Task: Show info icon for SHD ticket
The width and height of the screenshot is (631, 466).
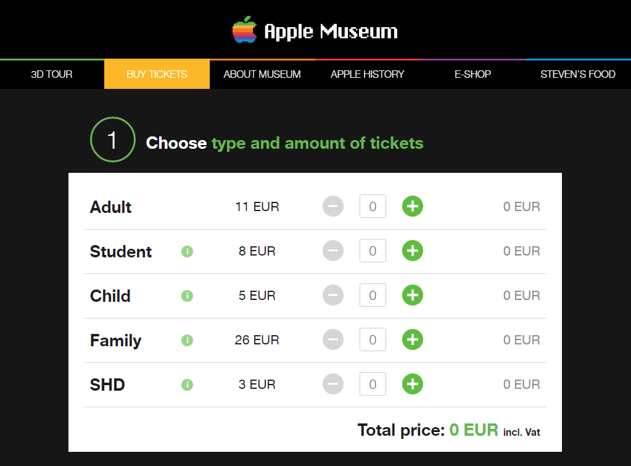Action: (x=188, y=385)
